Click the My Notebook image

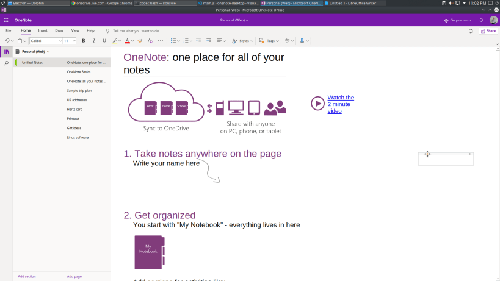(150, 252)
